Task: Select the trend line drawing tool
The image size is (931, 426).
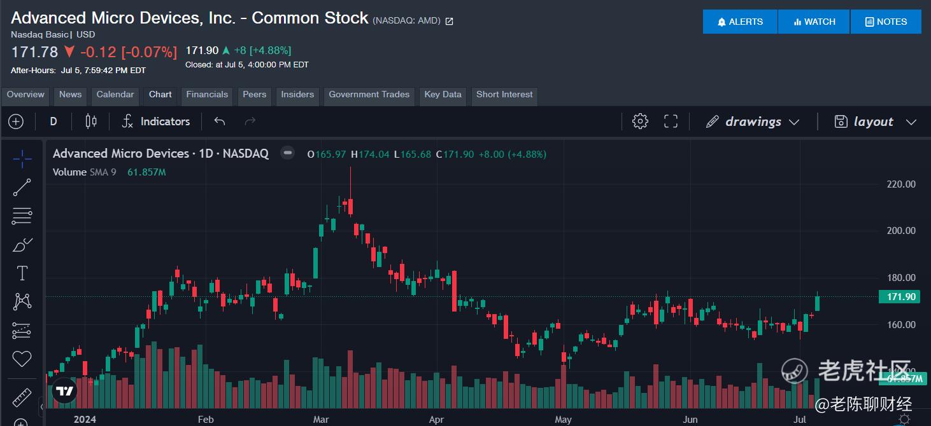Action: (22, 188)
